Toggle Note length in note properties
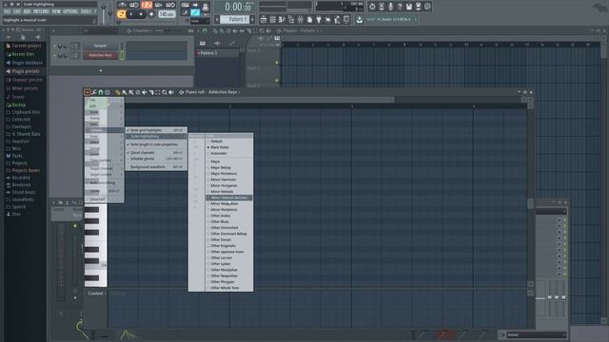Viewport: 609px width, 342px height. [156, 144]
